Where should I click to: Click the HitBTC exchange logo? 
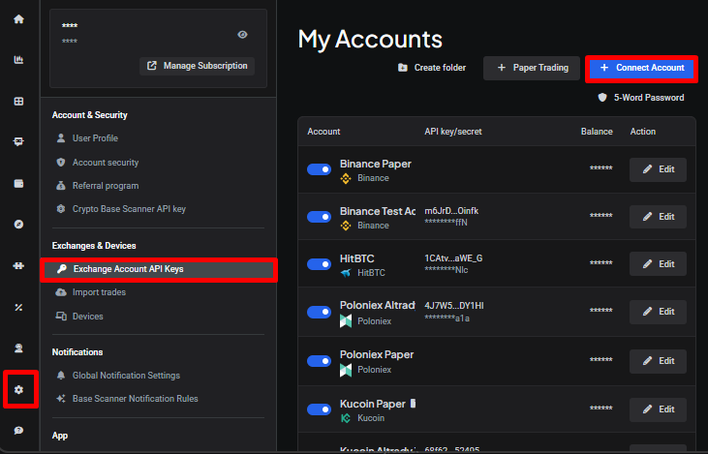346,273
